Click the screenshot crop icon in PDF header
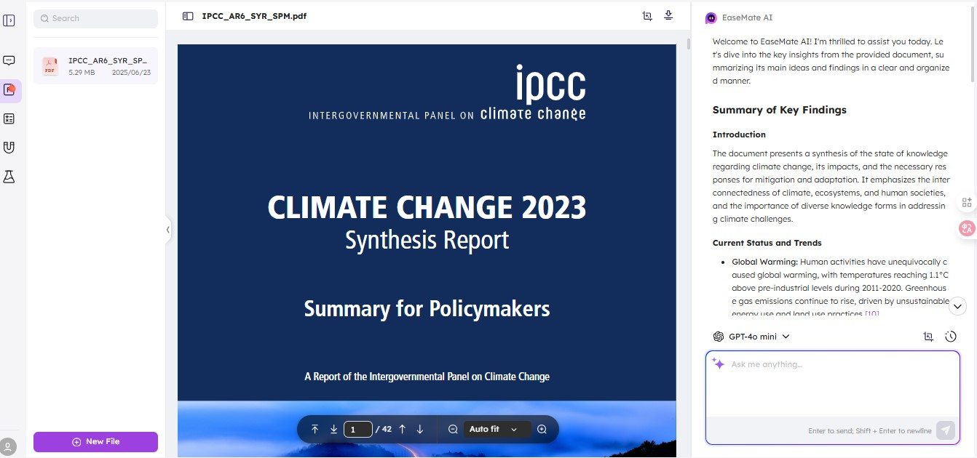Screen dimensions: 977x458 pos(647,16)
